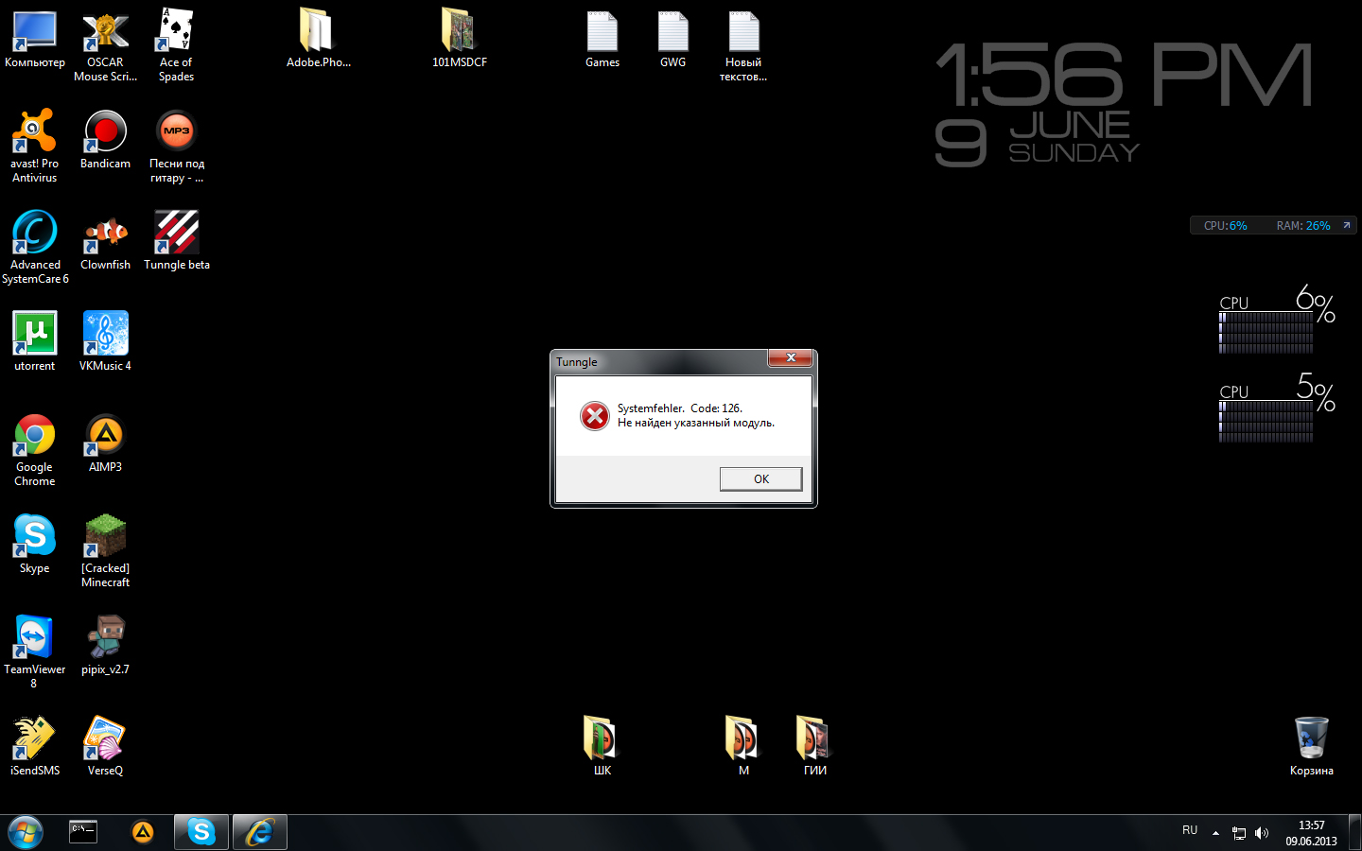Select the utorrent desktop shortcut
This screenshot has height=851, width=1362.
point(35,343)
